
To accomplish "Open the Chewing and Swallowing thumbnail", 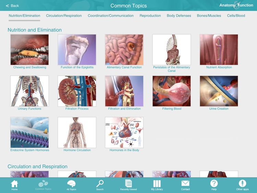I will click(x=29, y=50).
